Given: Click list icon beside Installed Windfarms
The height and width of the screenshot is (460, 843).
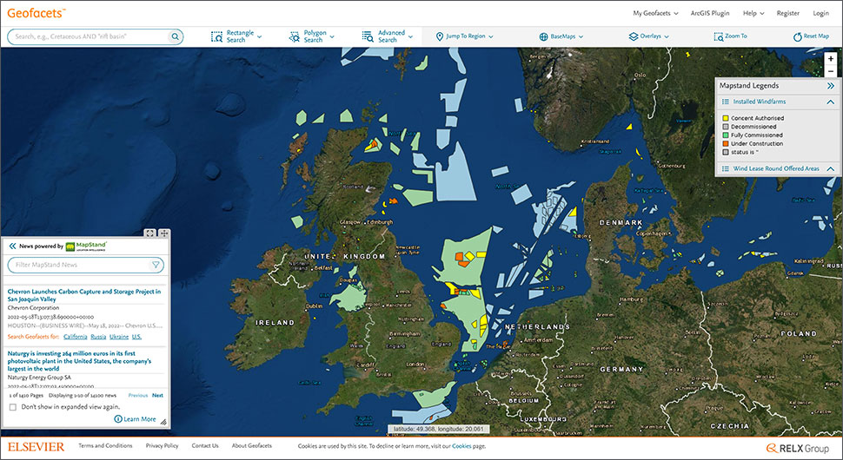Looking at the screenshot, I should pos(726,102).
